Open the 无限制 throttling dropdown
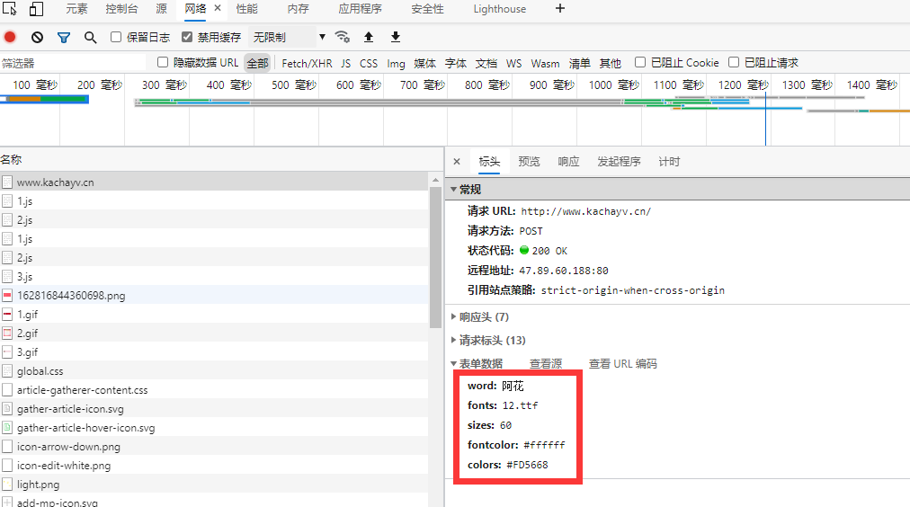The image size is (910, 507). pyautogui.click(x=288, y=37)
